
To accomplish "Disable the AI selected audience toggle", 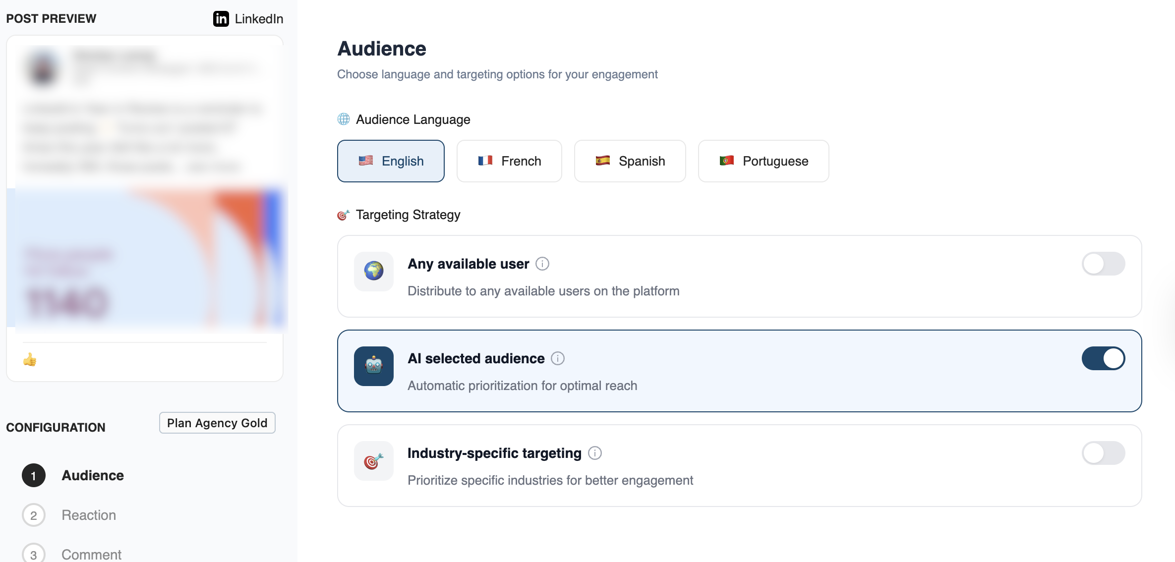I will [1103, 358].
